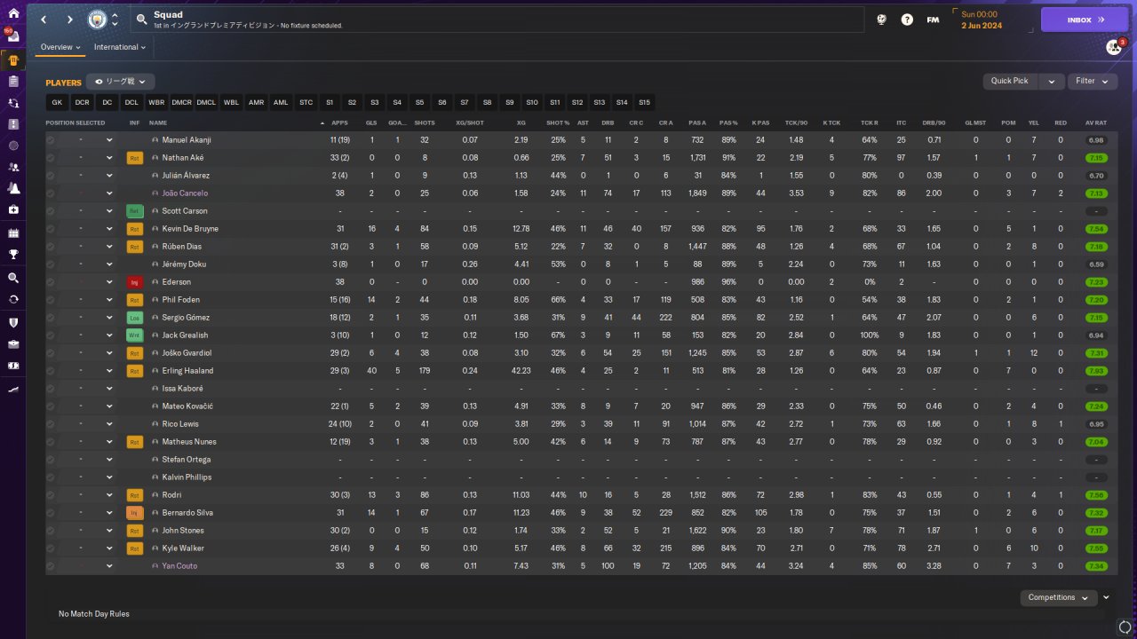Open the staff people icon in sidebar
This screenshot has width=1137, height=639.
13,167
